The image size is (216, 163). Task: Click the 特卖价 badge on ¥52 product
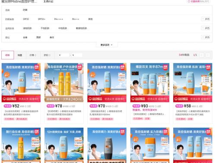pos(7,106)
